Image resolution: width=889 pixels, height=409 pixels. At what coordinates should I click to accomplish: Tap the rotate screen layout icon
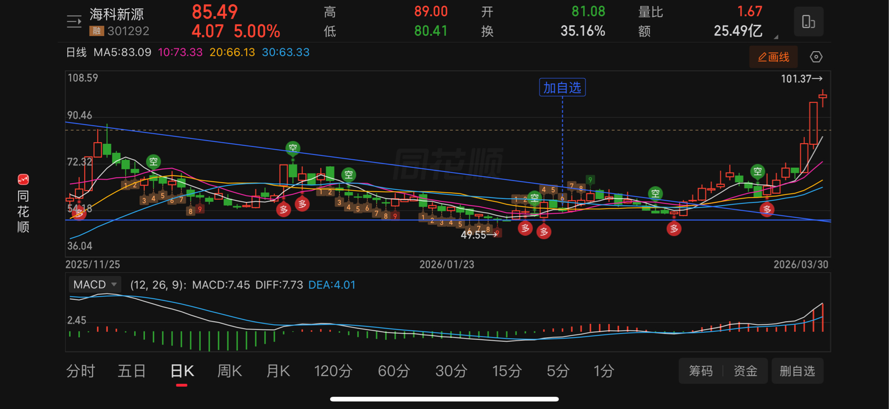click(809, 22)
